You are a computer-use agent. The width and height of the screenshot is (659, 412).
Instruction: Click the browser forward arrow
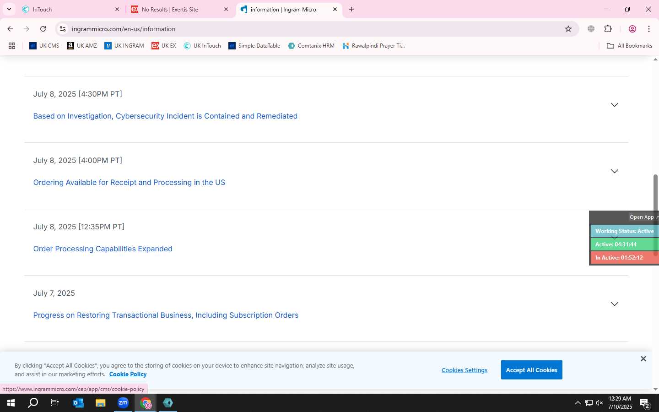(27, 29)
